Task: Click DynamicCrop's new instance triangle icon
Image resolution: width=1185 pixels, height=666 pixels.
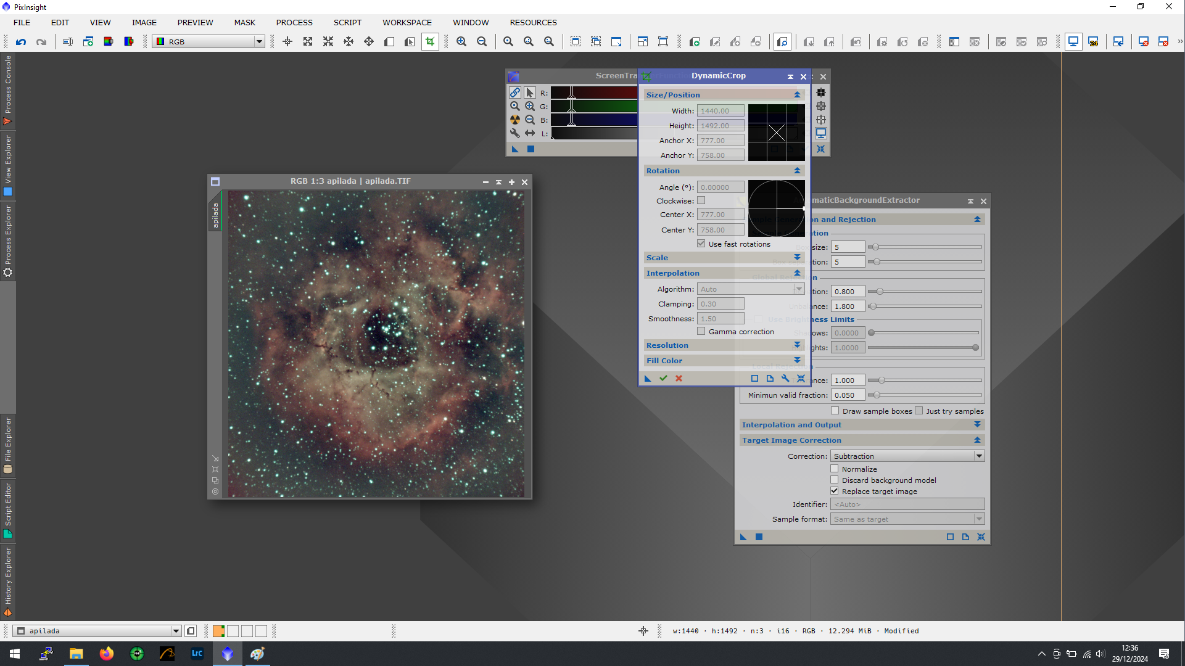Action: click(648, 379)
